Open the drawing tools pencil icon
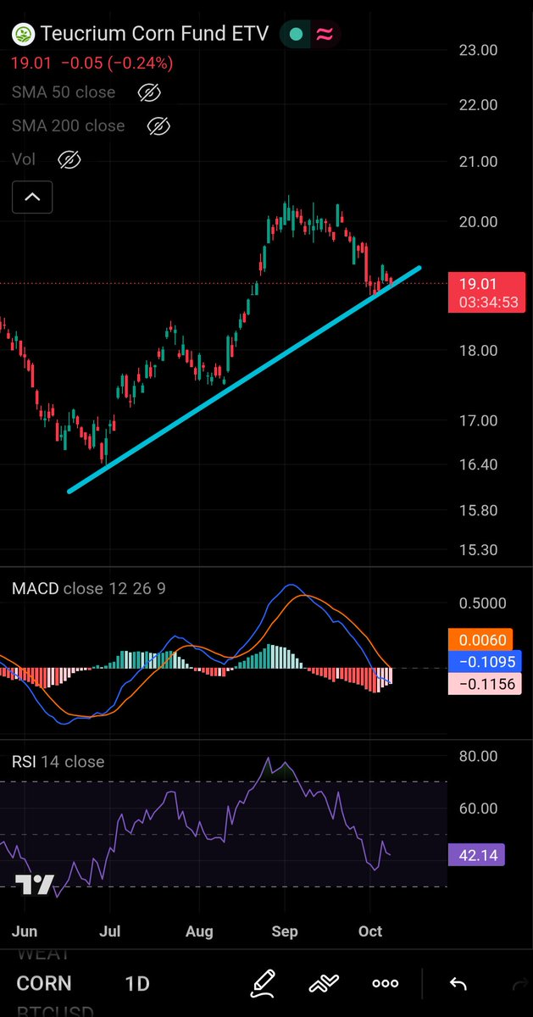 264,984
